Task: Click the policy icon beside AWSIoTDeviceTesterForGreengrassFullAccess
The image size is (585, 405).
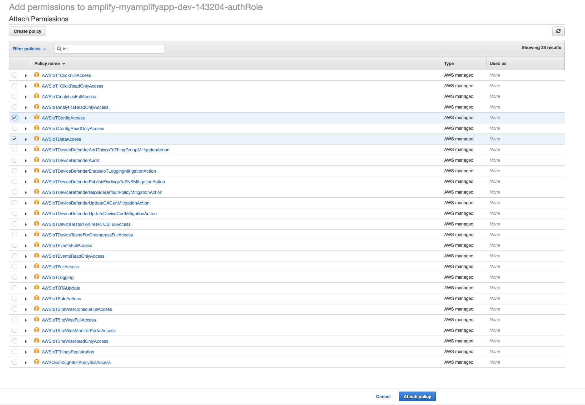Action: (x=37, y=234)
